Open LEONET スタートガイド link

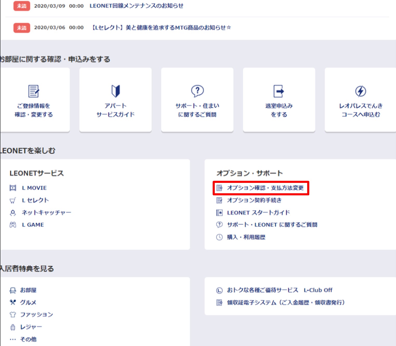point(258,213)
